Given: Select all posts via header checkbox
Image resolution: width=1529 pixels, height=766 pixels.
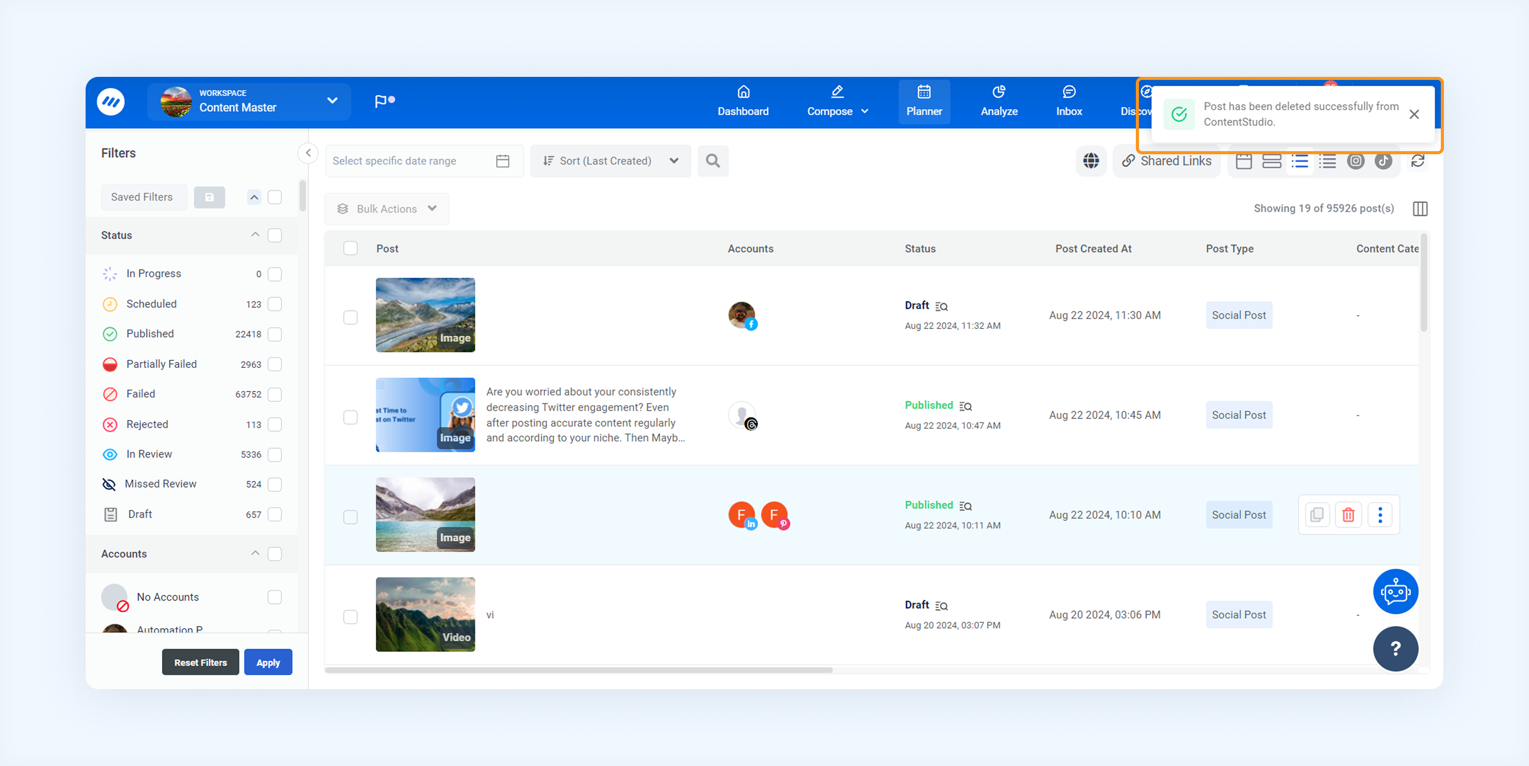Looking at the screenshot, I should coord(350,248).
